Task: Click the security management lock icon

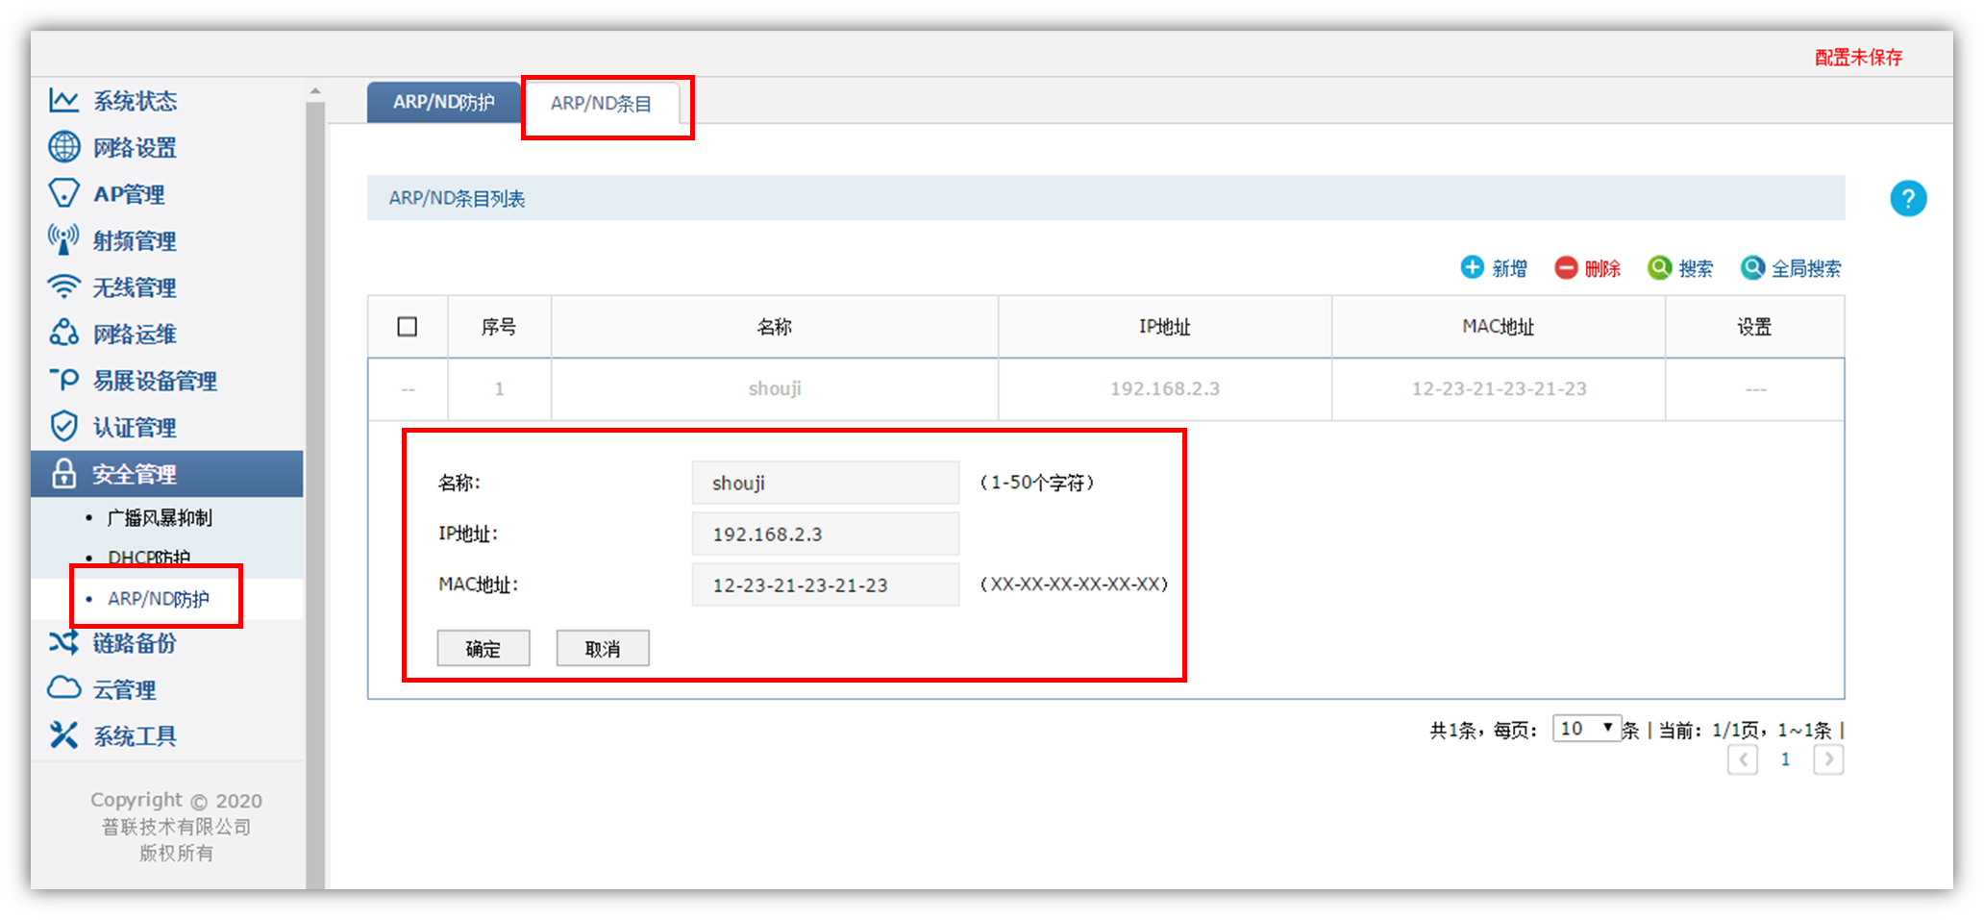Action: (63, 473)
